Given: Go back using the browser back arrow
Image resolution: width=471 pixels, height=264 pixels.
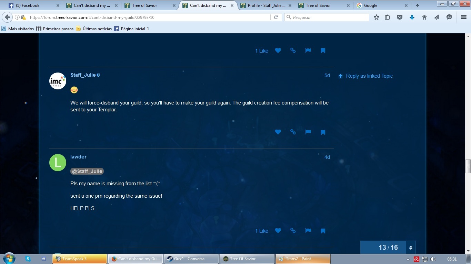Looking at the screenshot, I should pos(7,17).
